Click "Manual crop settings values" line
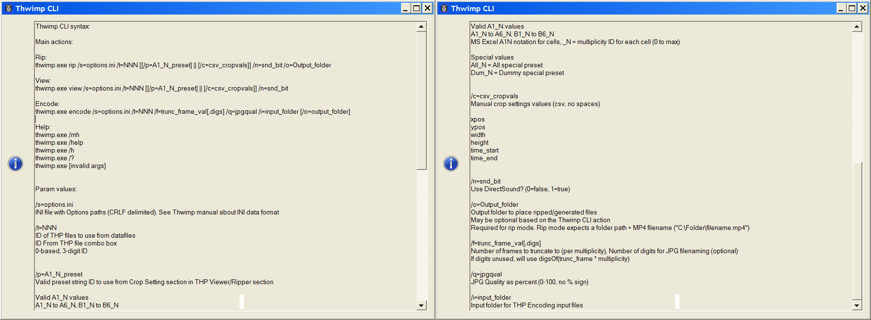This screenshot has height=320, width=871. (535, 104)
